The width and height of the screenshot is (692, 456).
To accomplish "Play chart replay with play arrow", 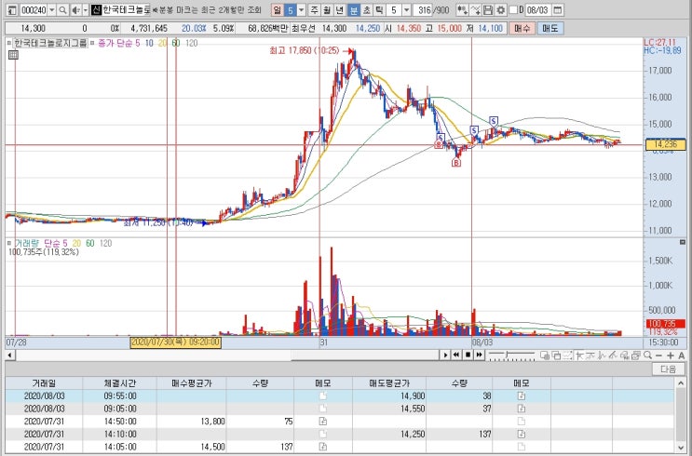I will coord(445,355).
